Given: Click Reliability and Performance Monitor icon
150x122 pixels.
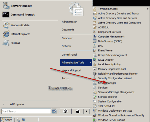Looking at the screenshot, I should point(95,74).
